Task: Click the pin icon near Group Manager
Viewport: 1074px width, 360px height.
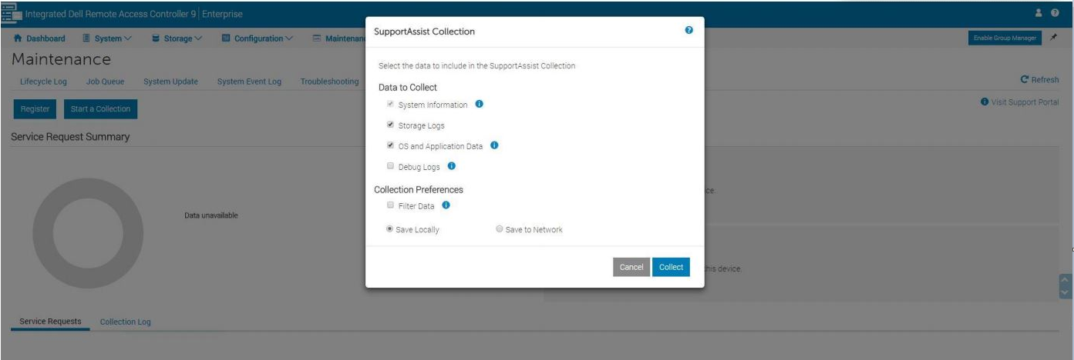Action: [1053, 38]
